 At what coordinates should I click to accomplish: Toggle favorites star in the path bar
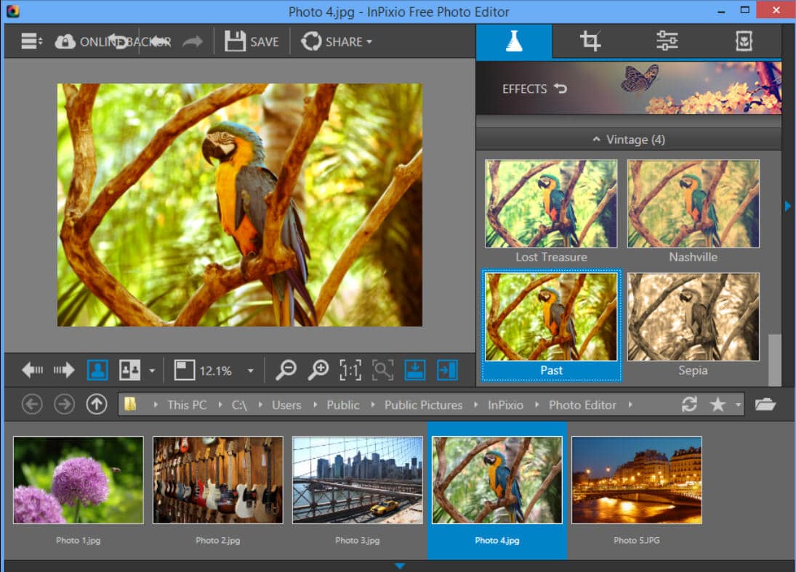[x=718, y=404]
